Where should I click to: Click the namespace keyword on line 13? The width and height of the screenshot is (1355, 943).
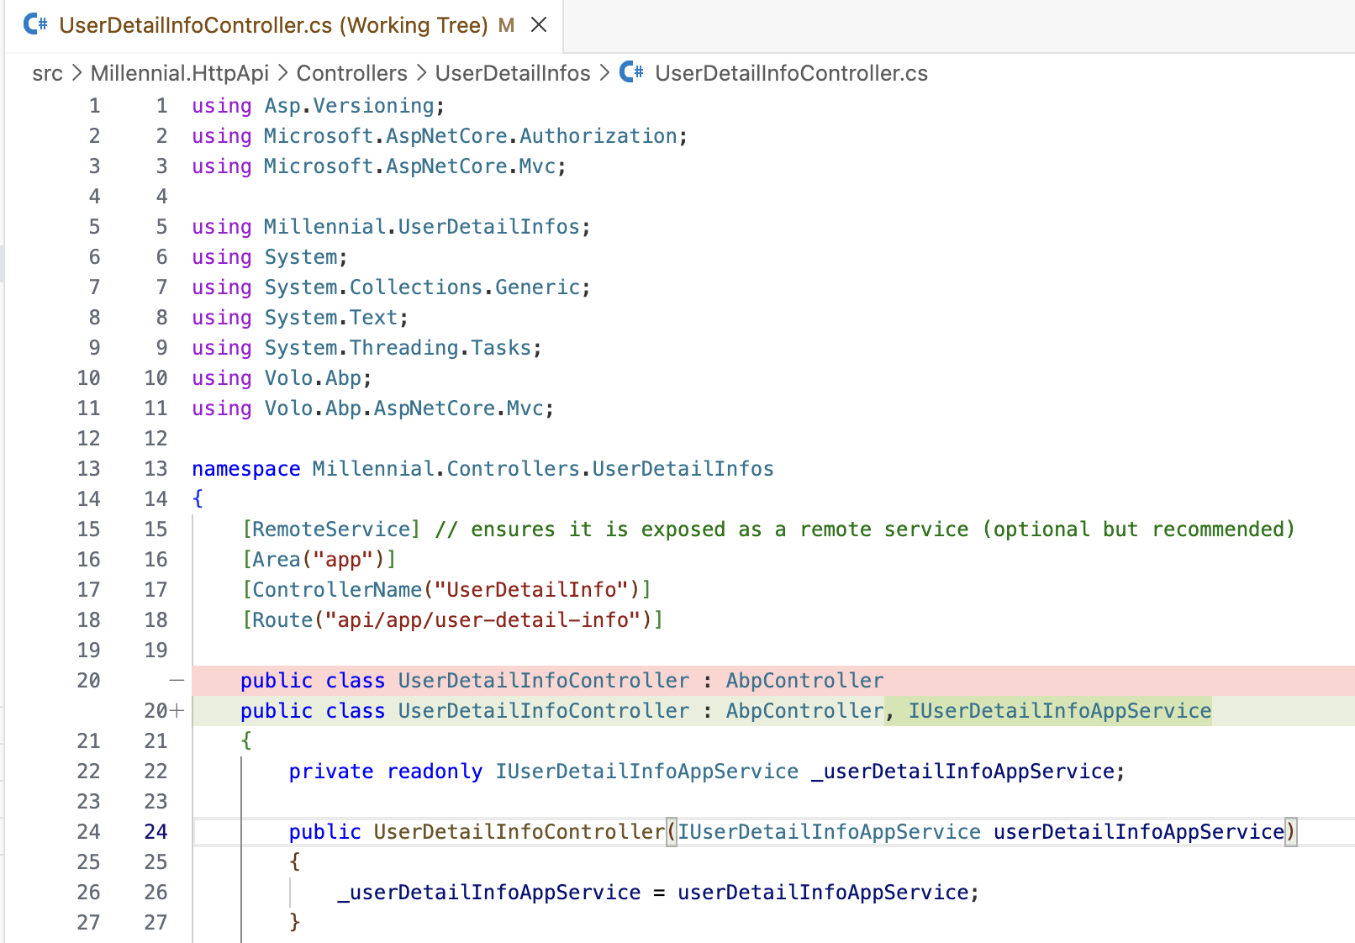click(245, 468)
